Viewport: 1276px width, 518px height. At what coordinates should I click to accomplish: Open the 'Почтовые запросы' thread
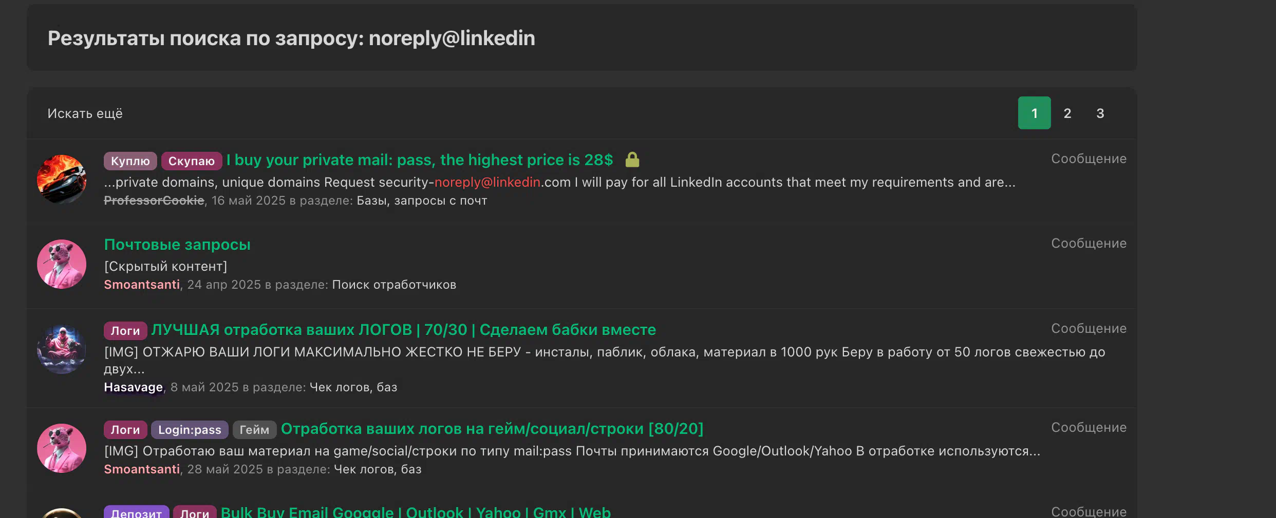click(x=177, y=245)
